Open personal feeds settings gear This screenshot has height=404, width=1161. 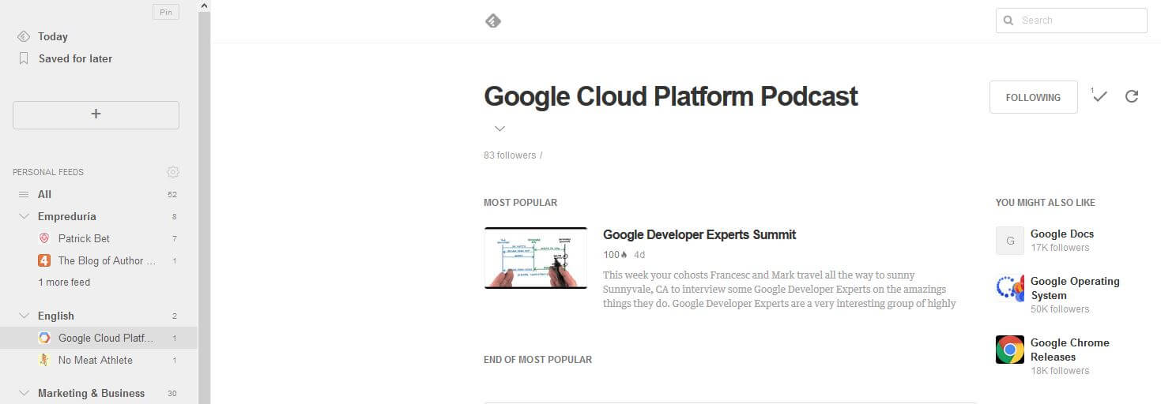173,172
